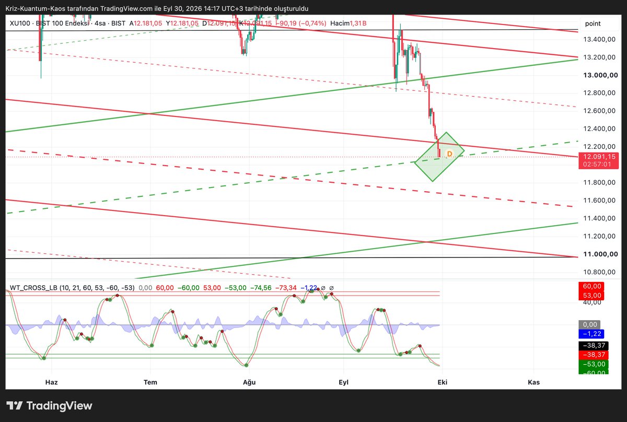Image resolution: width=627 pixels, height=422 pixels.
Task: Click the red current price tag 12.091,15
Action: point(599,156)
